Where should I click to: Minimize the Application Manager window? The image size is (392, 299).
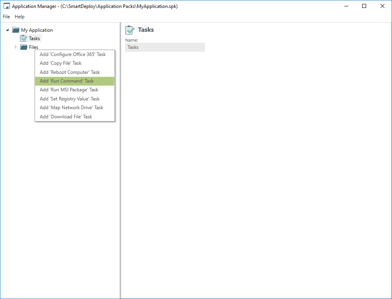click(346, 6)
